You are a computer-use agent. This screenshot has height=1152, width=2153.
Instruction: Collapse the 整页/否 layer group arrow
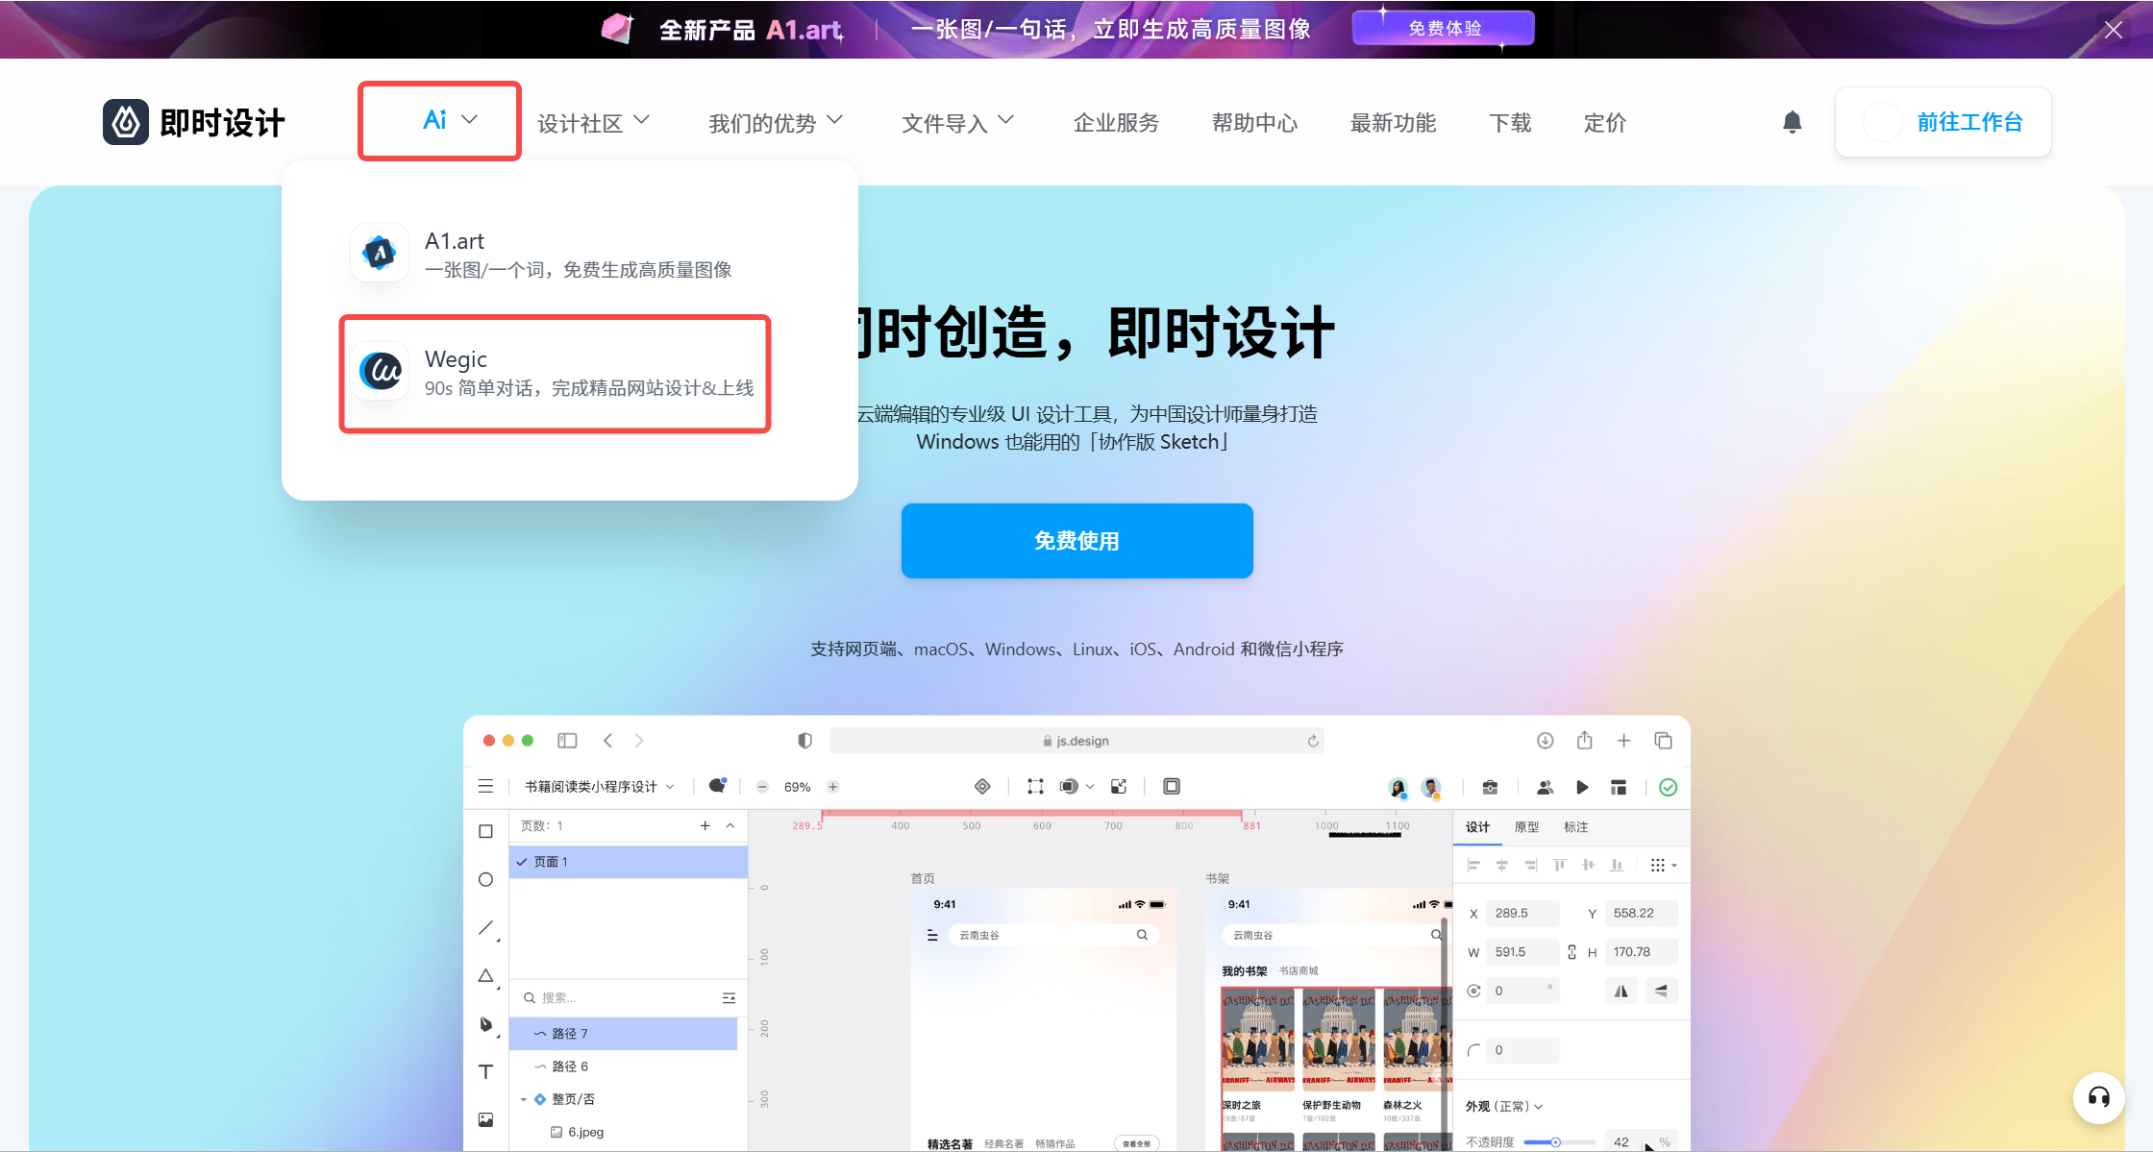pyautogui.click(x=524, y=1099)
